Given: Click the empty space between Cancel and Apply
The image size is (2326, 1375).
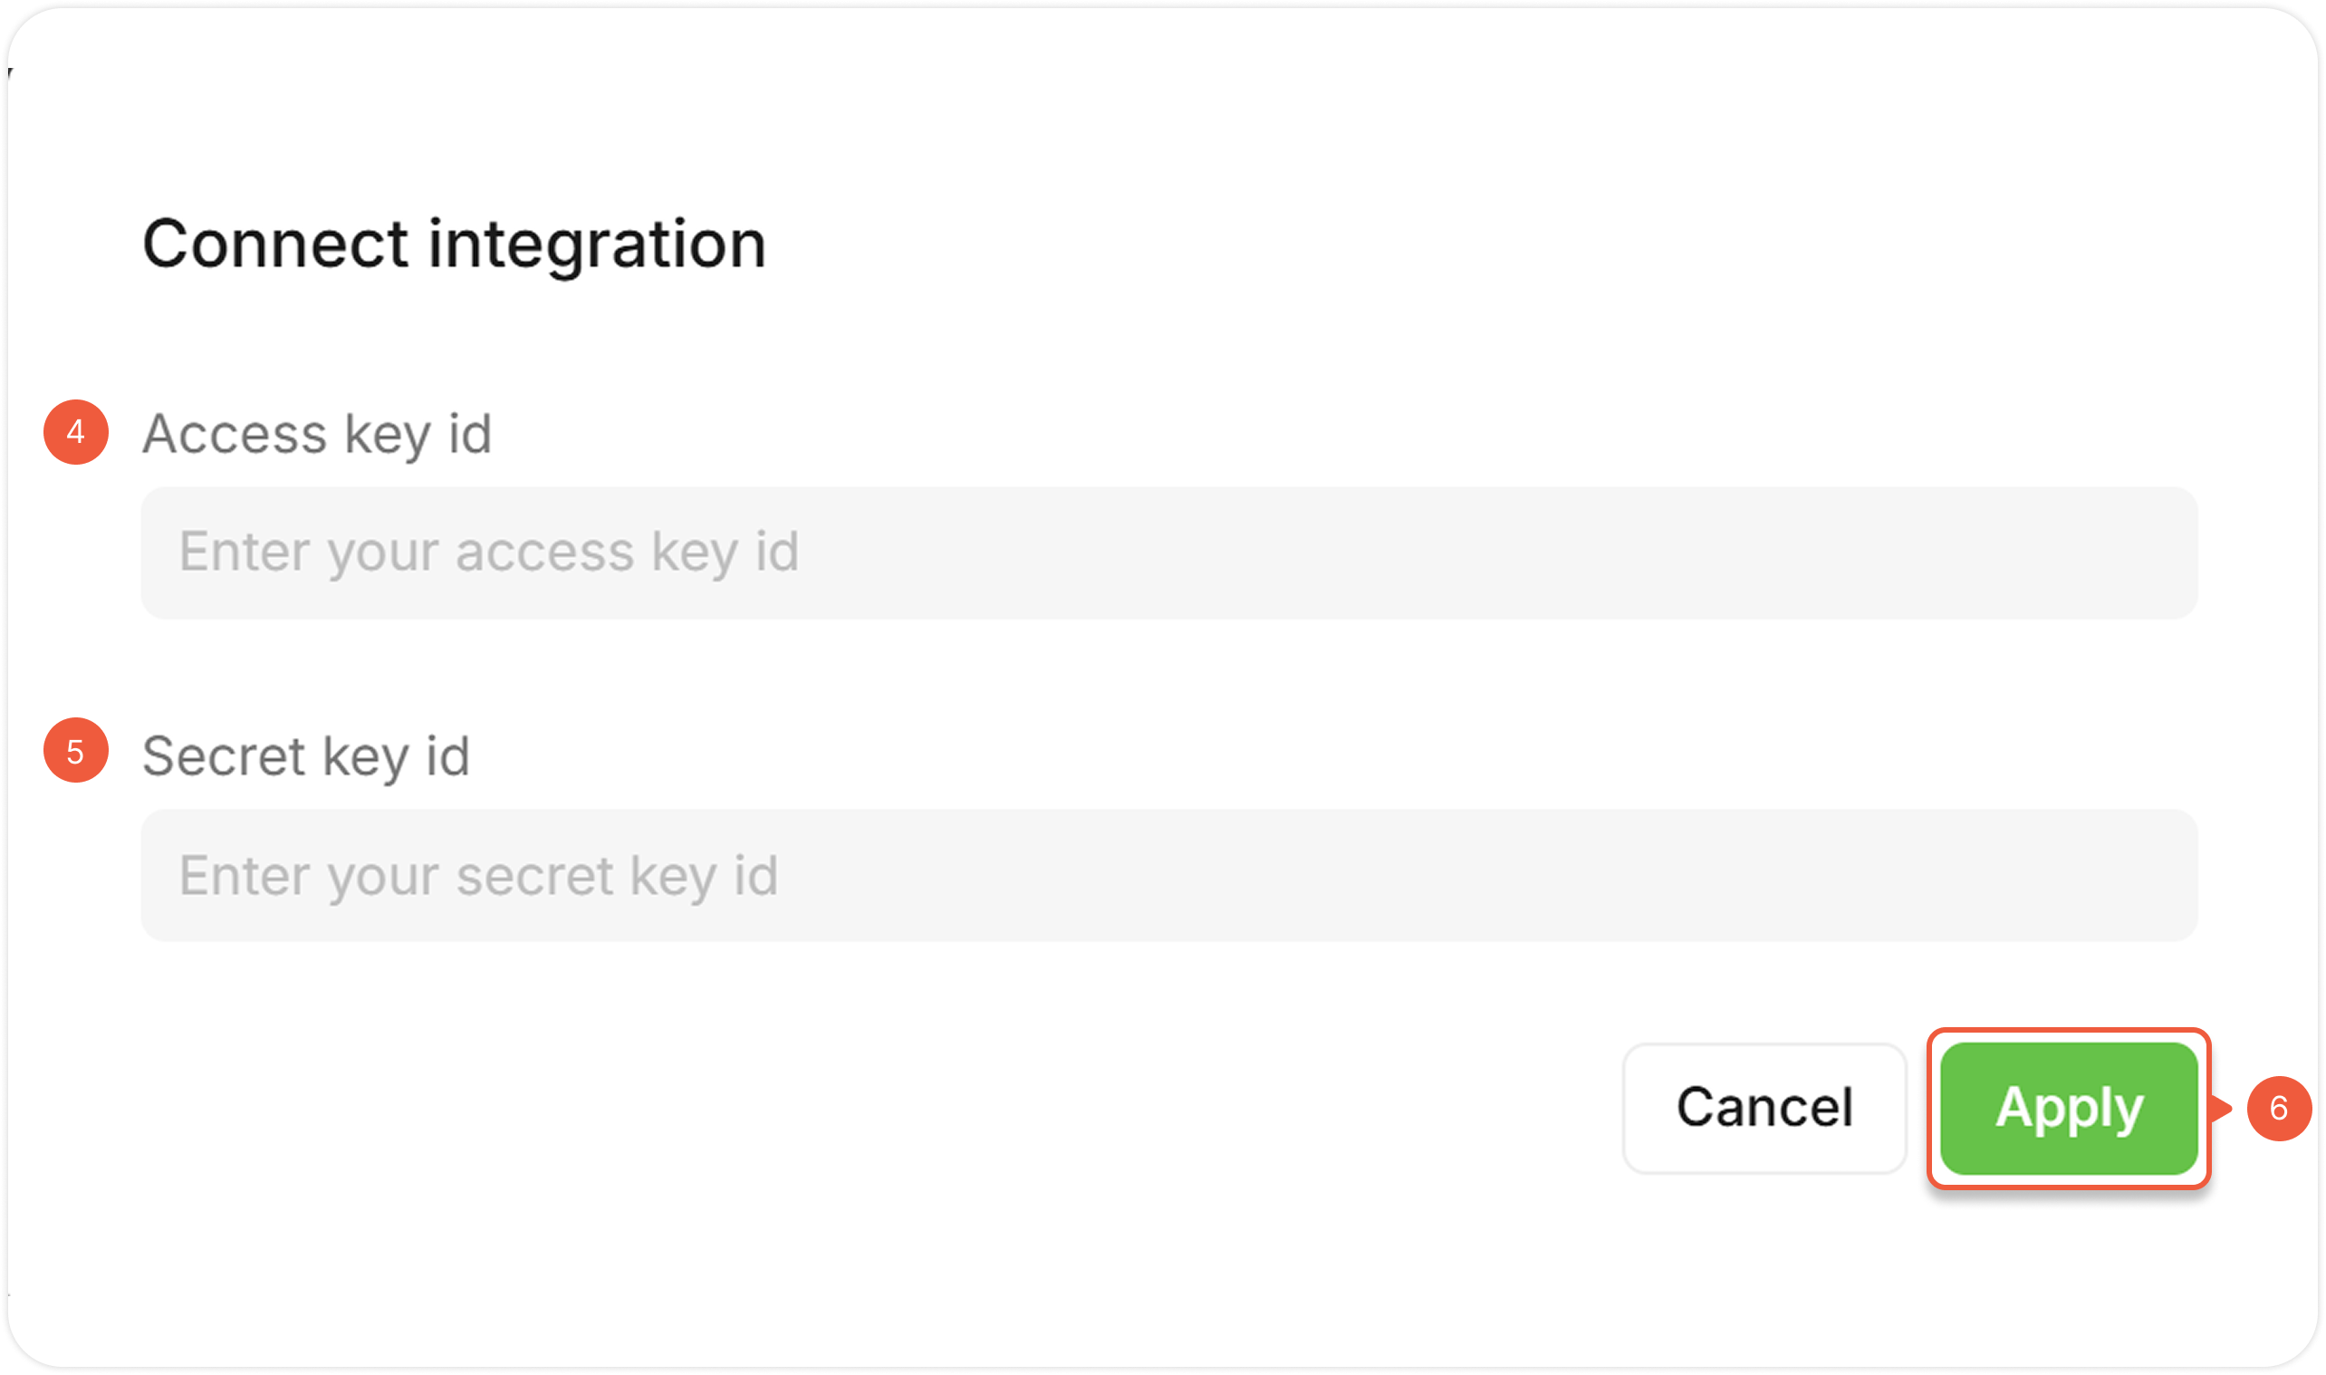Looking at the screenshot, I should click(1918, 1108).
